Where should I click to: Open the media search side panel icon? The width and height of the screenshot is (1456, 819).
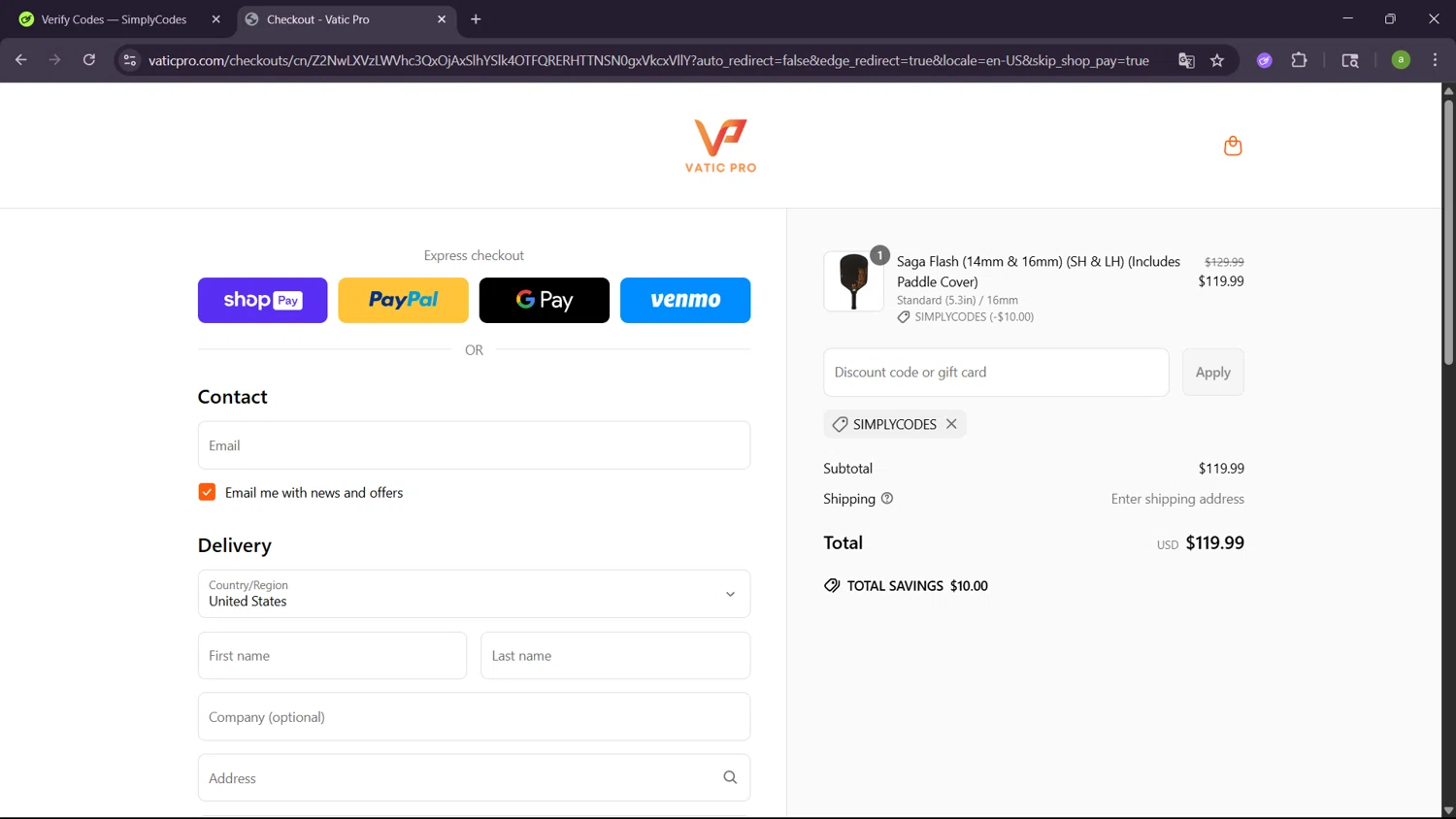pyautogui.click(x=1350, y=60)
